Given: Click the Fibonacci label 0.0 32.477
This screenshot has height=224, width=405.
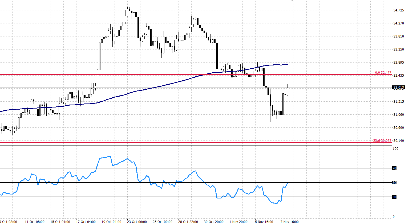Looking at the screenshot, I should tap(383, 72).
